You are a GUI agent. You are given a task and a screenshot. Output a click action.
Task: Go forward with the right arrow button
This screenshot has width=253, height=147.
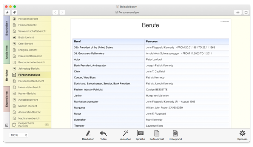[x=62, y=12]
